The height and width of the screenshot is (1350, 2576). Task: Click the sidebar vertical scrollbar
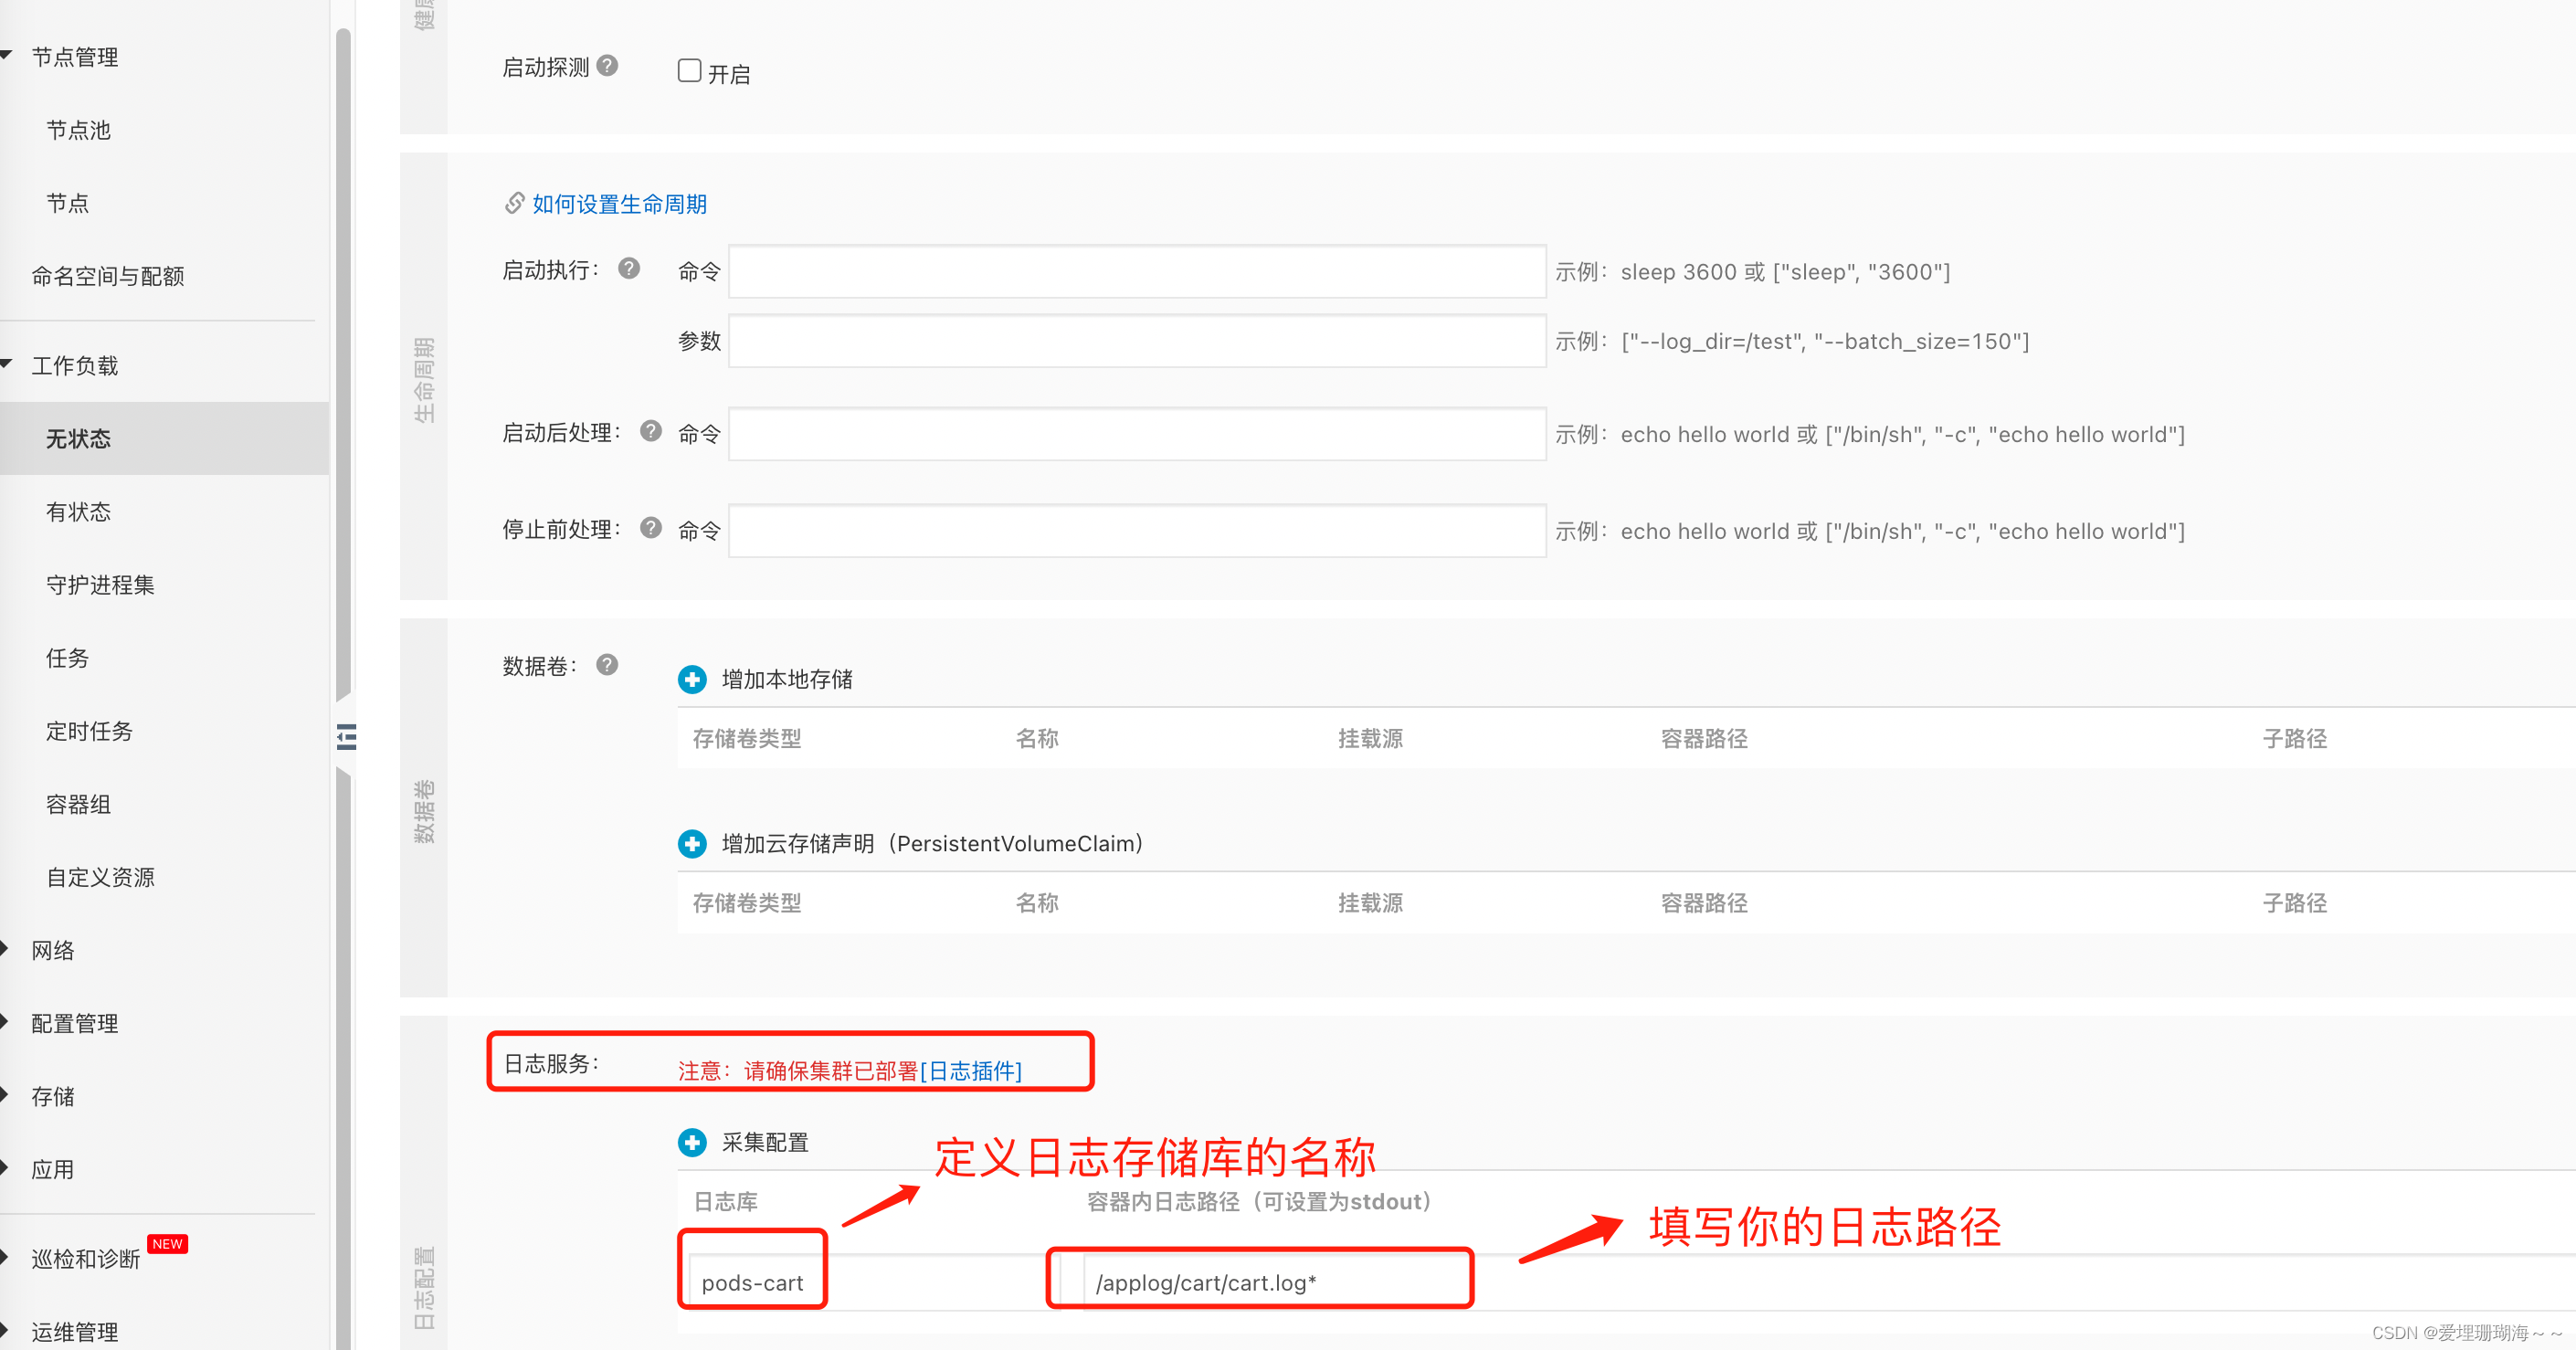[344, 364]
